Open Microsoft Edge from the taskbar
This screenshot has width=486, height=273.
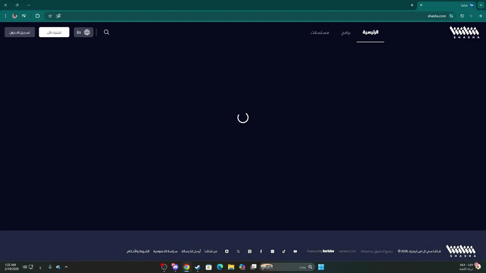(x=220, y=267)
